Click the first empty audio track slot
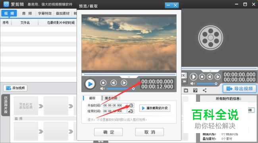Image resolution: width=258 pixels, height=143 pixels. 26,131
